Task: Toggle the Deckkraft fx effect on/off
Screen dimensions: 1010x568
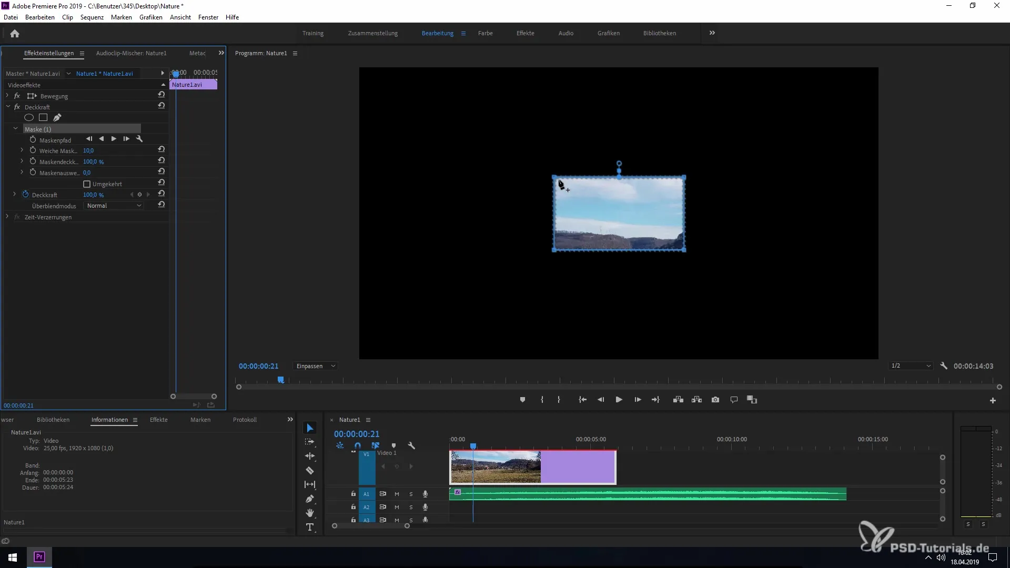Action: pos(17,107)
